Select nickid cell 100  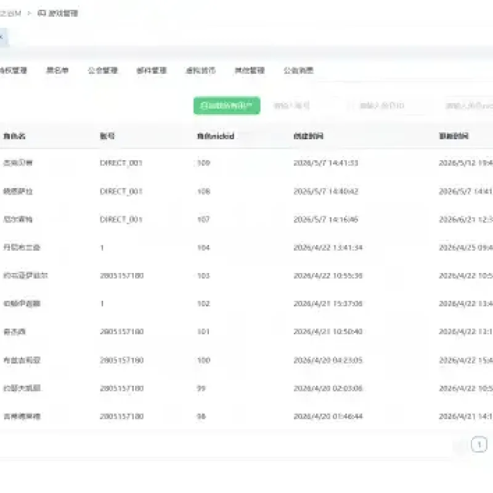pos(203,360)
